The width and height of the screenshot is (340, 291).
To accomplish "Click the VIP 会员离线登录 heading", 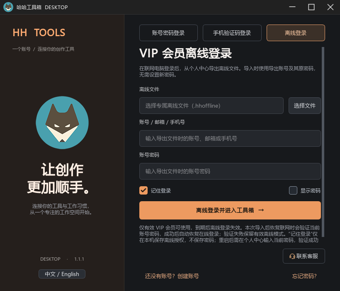I will (186, 53).
